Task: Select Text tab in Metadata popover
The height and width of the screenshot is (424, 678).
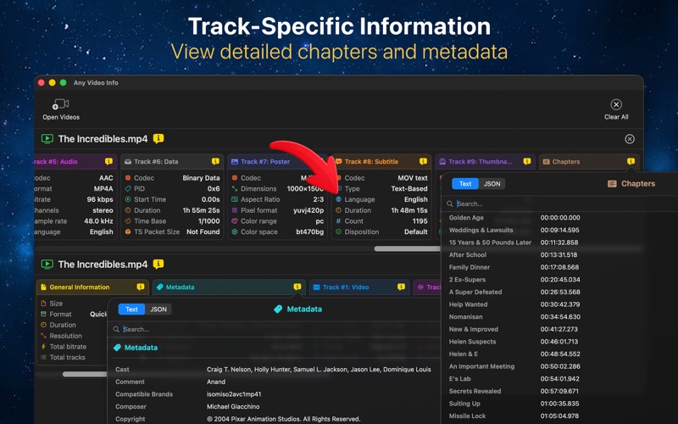Action: pos(131,310)
